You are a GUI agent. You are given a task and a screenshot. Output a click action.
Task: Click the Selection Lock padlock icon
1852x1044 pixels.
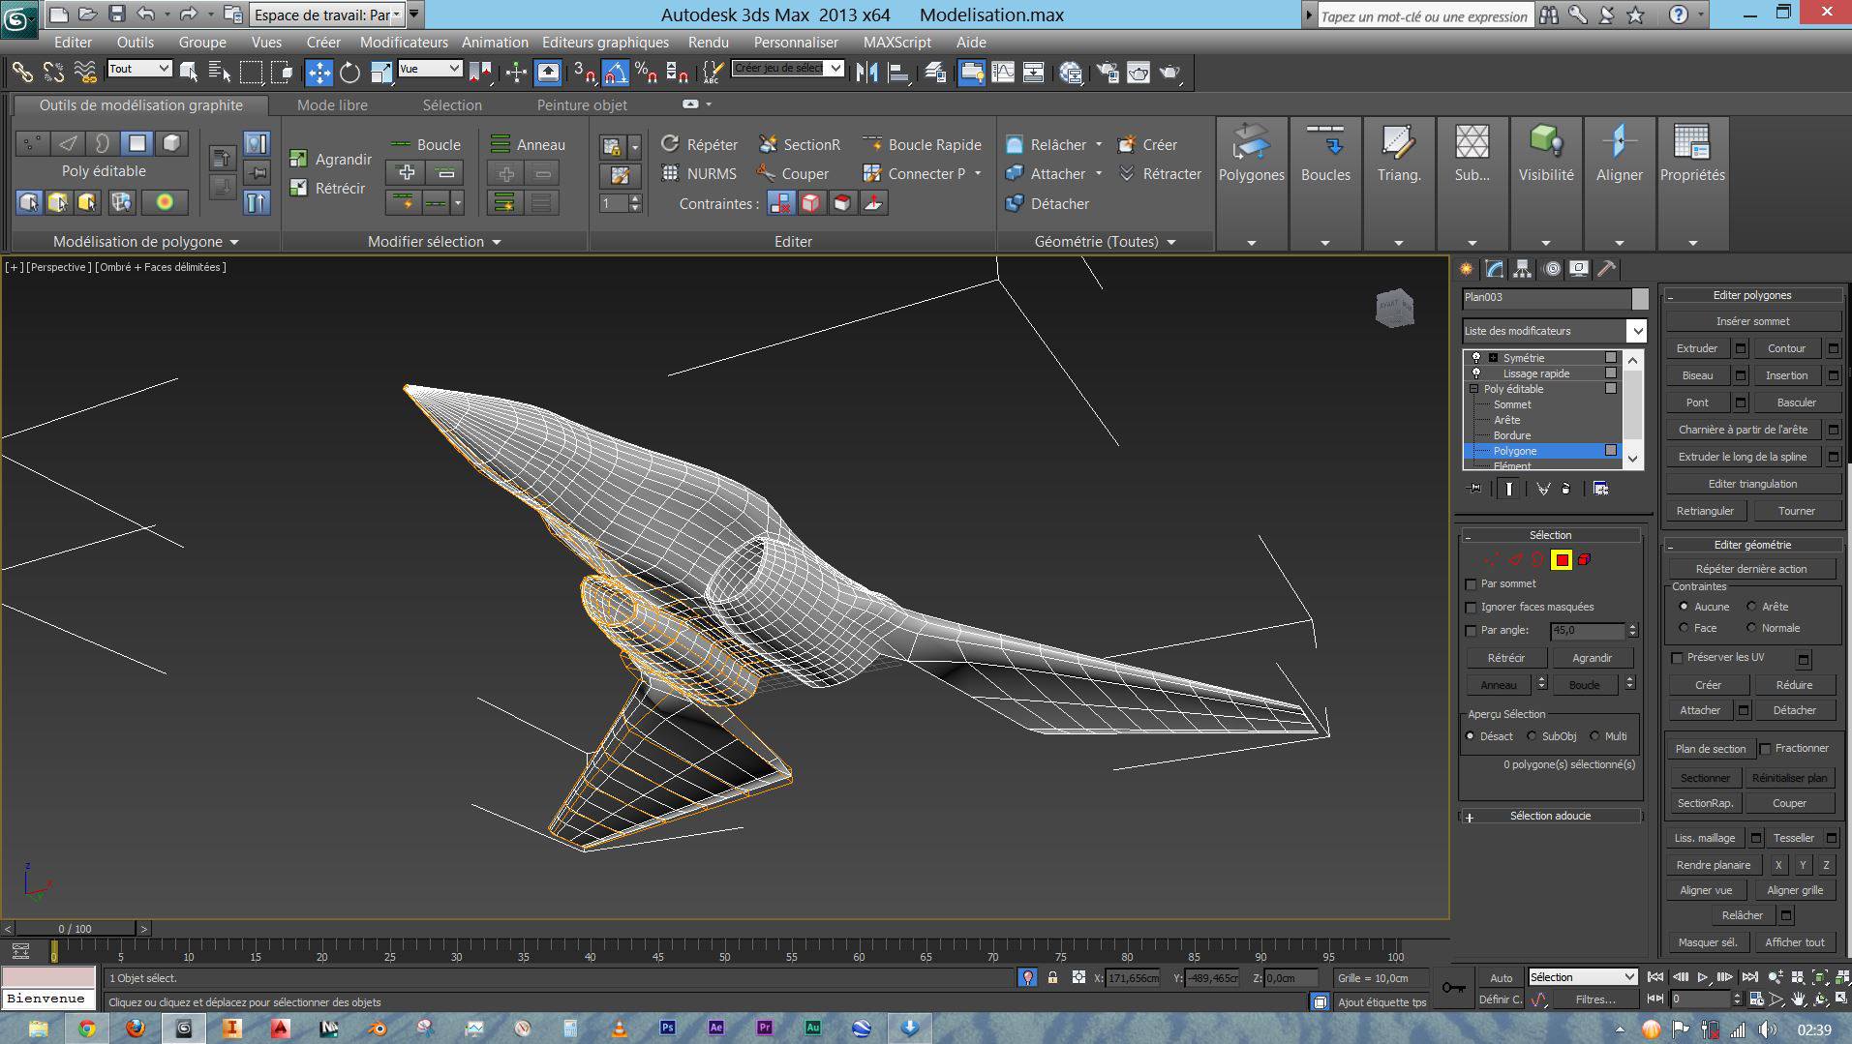1052,977
